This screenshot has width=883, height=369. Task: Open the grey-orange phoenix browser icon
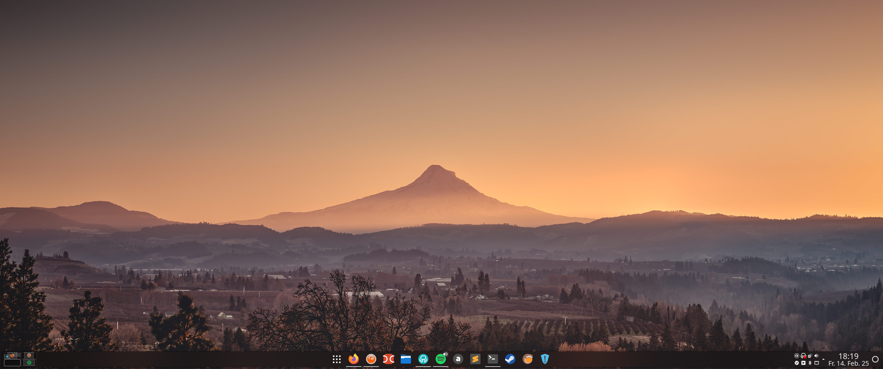pyautogui.click(x=371, y=359)
